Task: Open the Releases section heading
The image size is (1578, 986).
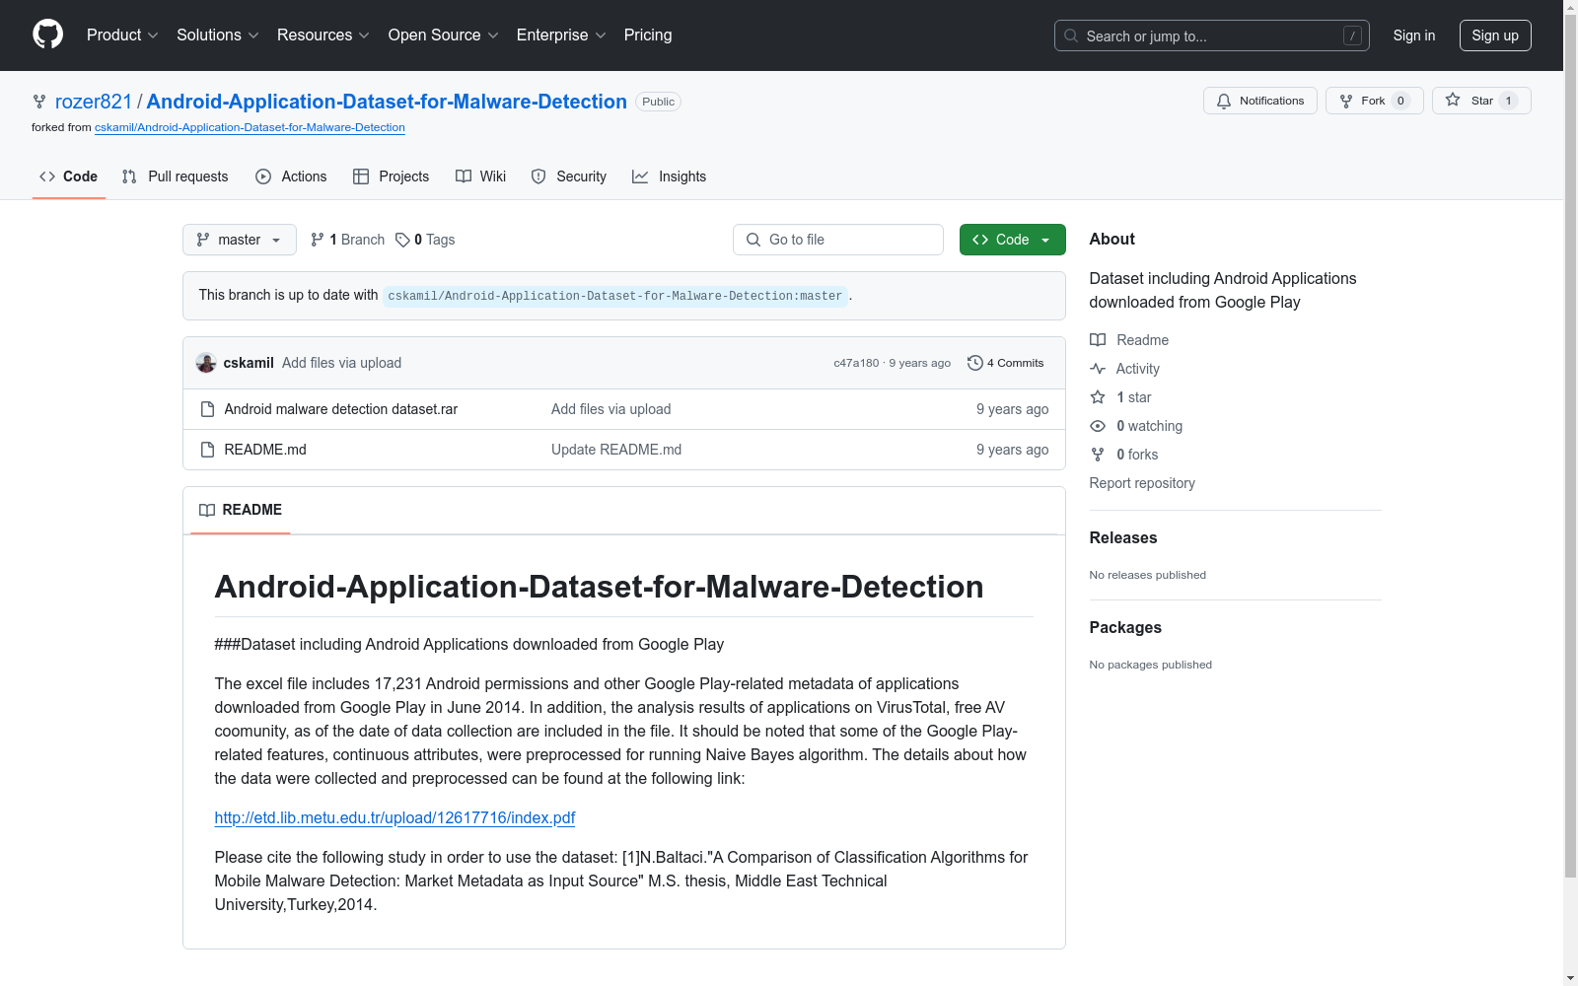Action: pos(1123,537)
